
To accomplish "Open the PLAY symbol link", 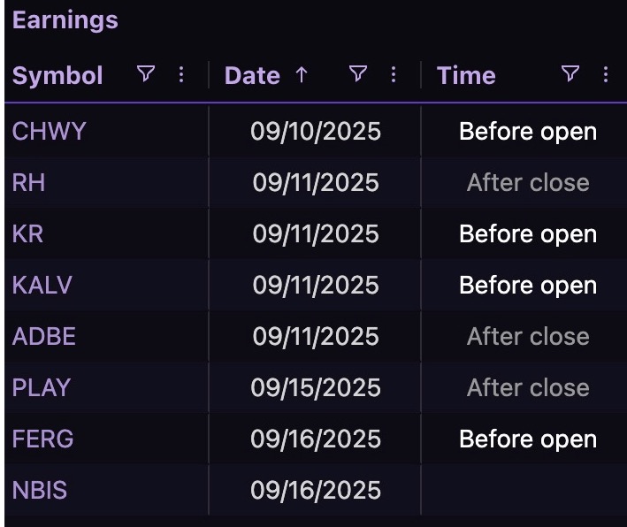I will coord(42,387).
